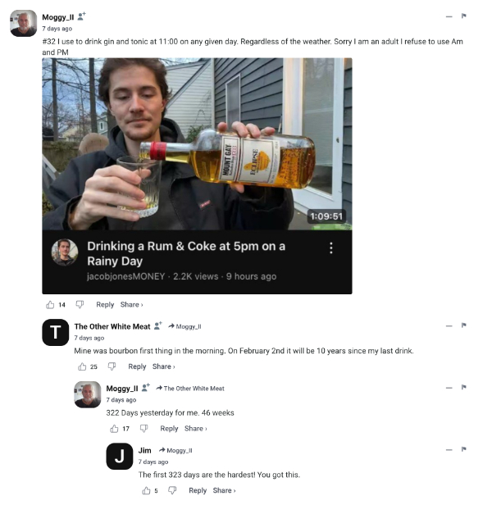This screenshot has height=505, width=492.
Task: Click follow icon next to The Other White Meat
Action: 158,326
